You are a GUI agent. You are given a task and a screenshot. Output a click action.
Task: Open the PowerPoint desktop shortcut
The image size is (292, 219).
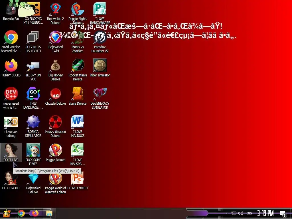point(78,181)
